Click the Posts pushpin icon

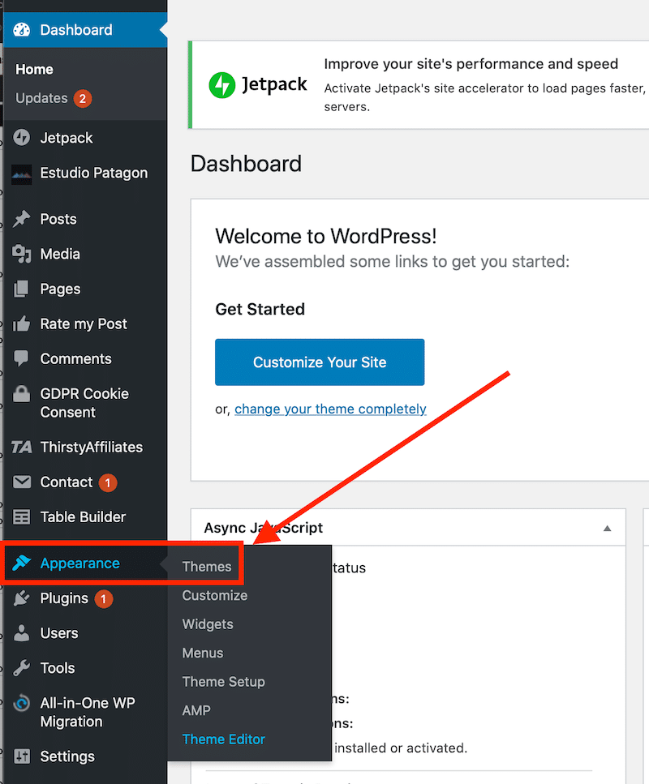22,219
